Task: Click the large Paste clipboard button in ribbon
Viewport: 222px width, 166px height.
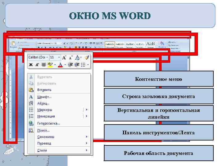Action: pos(13,45)
